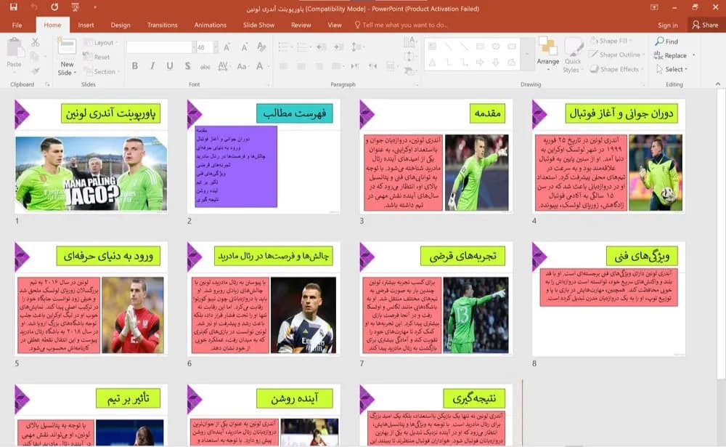Open the Shape Fill color control
The image size is (726, 447).
pyautogui.click(x=611, y=41)
